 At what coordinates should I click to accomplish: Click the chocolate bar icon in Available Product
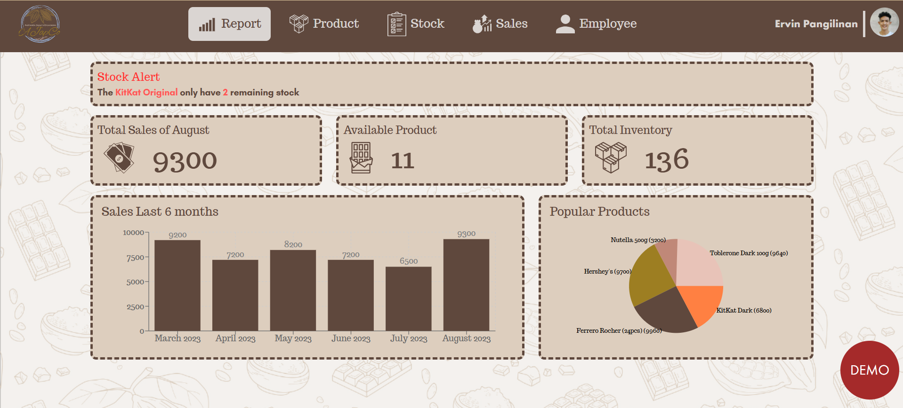click(361, 158)
